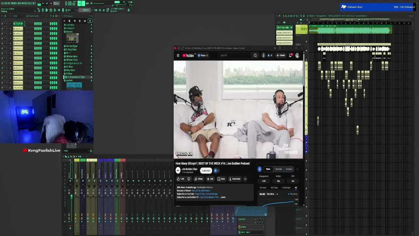
Task: Select the cloud tab in Browser
Action: tap(85, 21)
